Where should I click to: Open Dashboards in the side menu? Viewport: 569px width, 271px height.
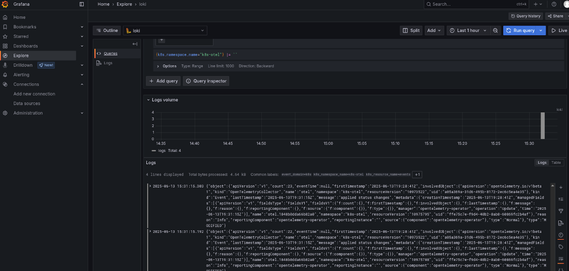25,46
